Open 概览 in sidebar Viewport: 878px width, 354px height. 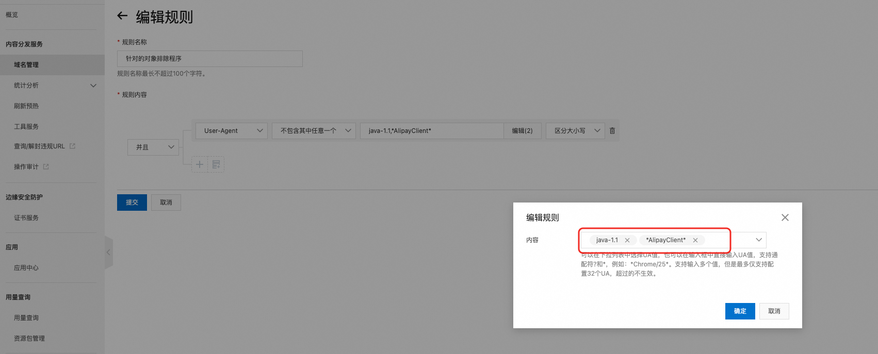pyautogui.click(x=12, y=15)
